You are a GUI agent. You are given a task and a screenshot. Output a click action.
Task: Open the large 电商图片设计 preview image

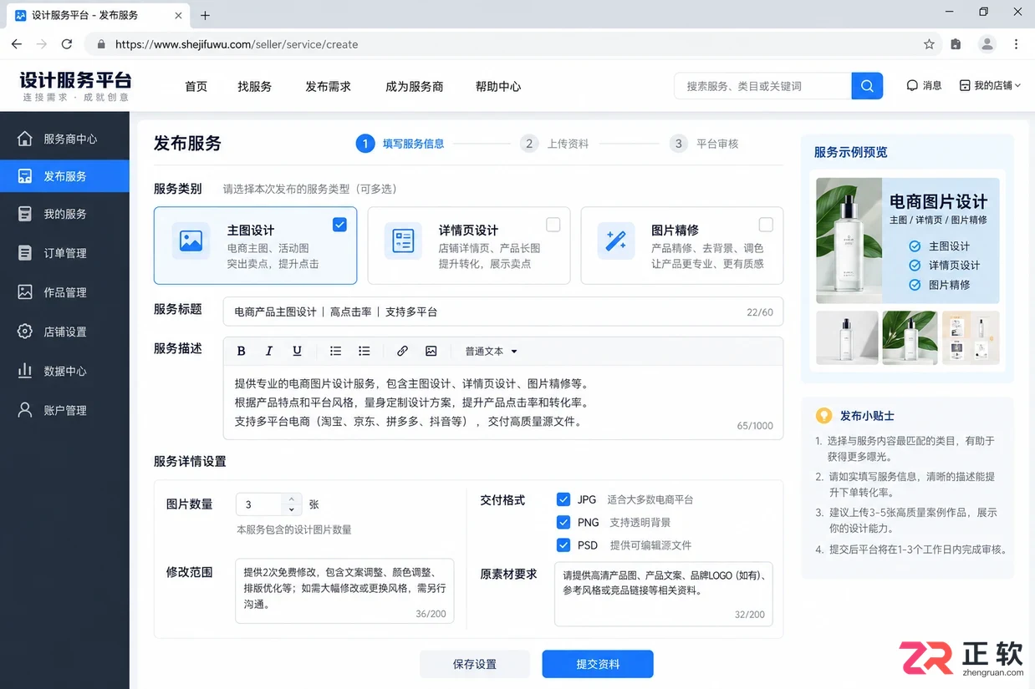tap(907, 241)
